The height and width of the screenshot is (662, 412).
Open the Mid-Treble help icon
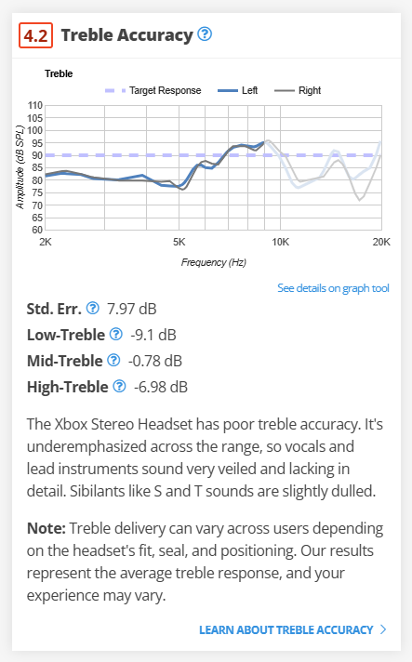click(113, 361)
